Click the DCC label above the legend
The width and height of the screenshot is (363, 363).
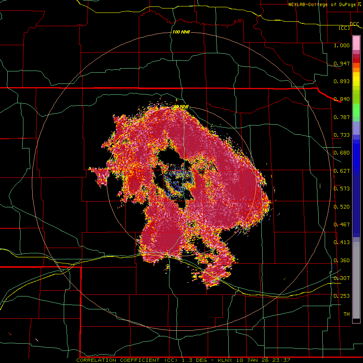coord(354,24)
